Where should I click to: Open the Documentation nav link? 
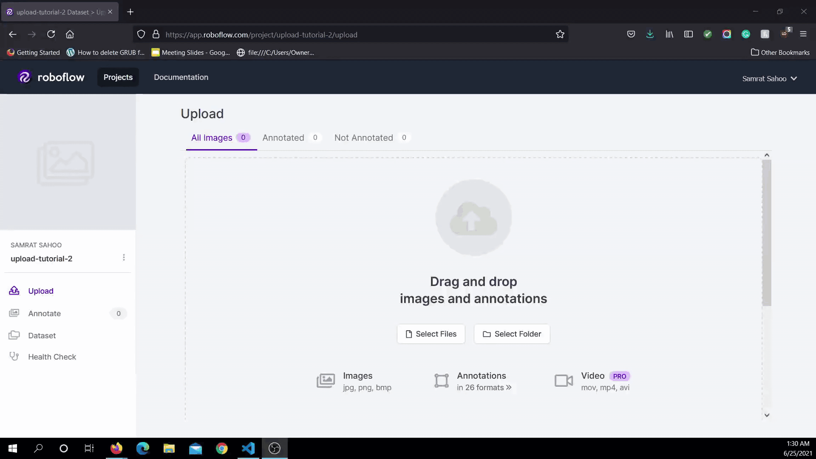tap(181, 77)
